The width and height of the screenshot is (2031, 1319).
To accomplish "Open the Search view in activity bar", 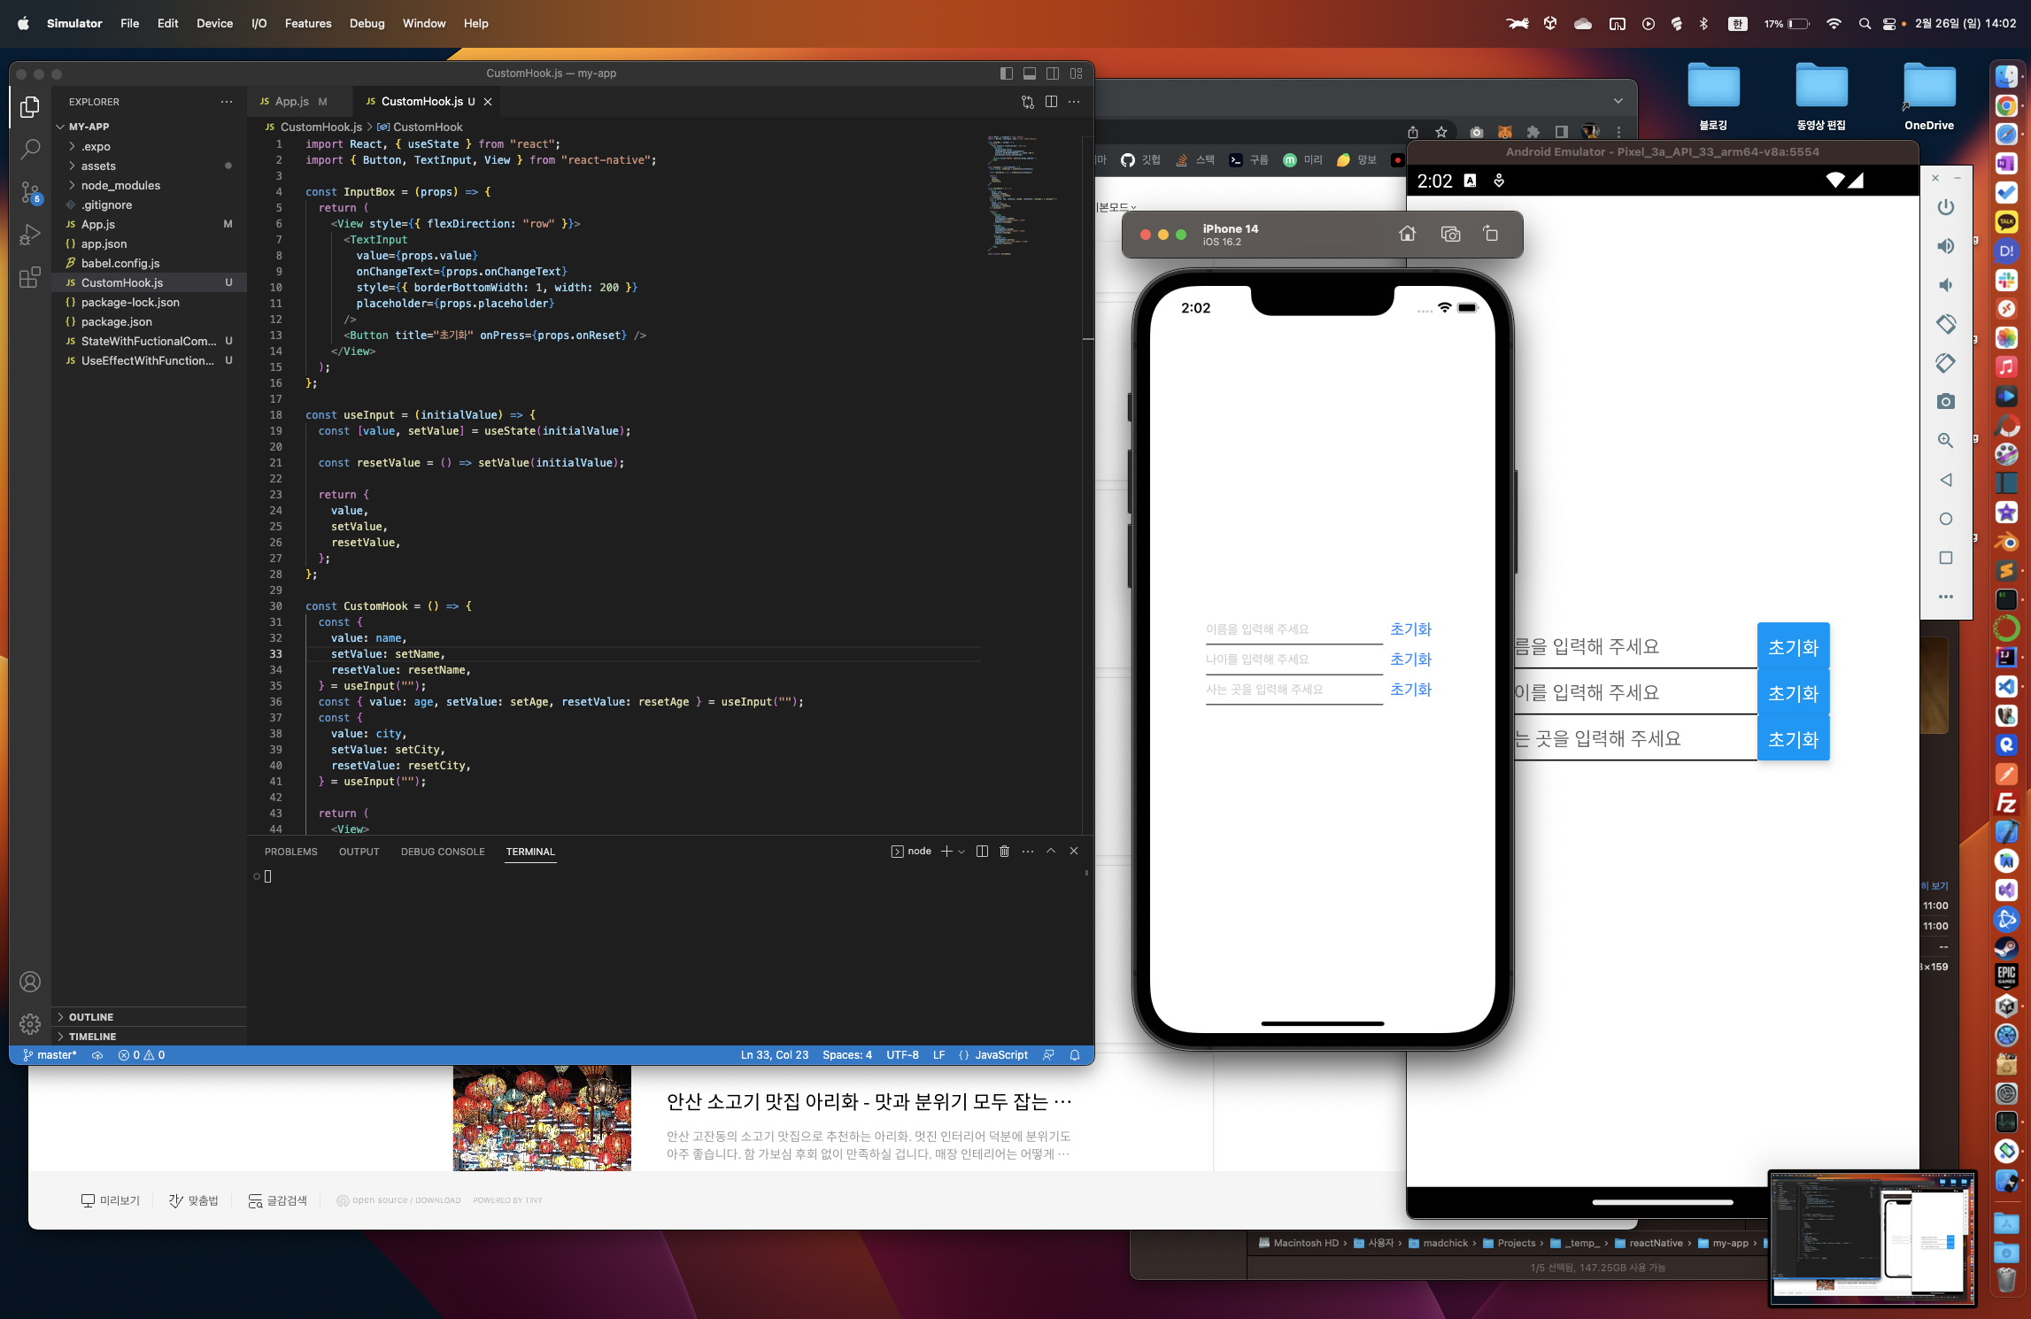I will pos(30,149).
